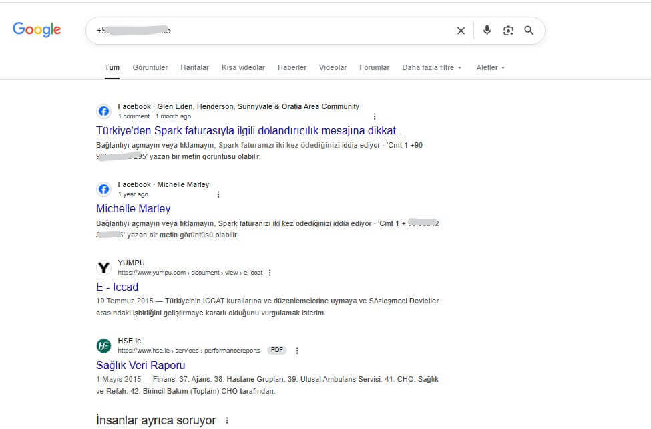Open the Haberler tab
651x429 pixels.
coord(292,67)
